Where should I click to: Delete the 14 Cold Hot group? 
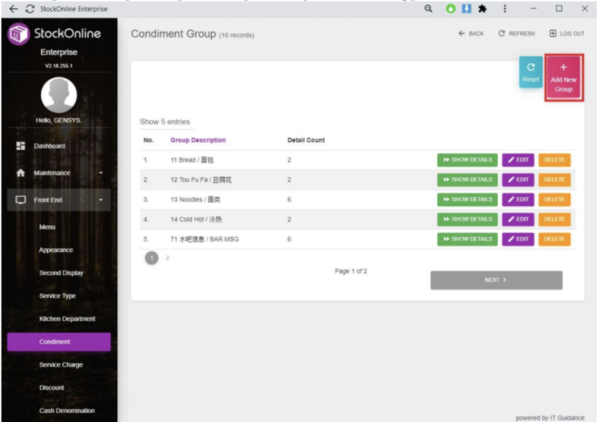click(554, 219)
